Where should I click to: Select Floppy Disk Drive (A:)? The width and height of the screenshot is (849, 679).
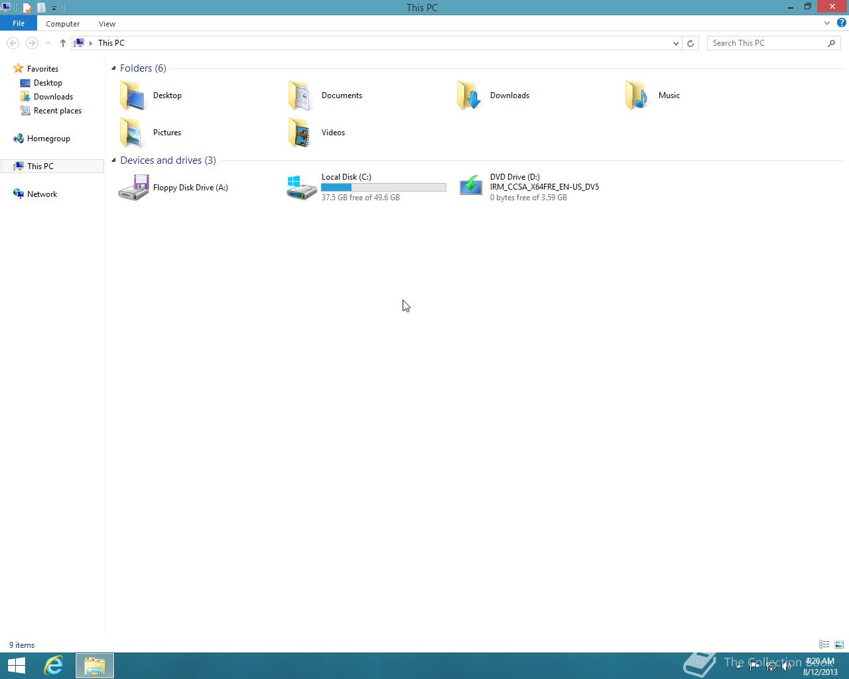(173, 188)
